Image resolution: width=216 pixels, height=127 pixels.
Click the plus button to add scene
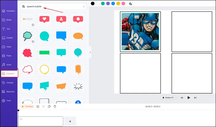coord(70,121)
